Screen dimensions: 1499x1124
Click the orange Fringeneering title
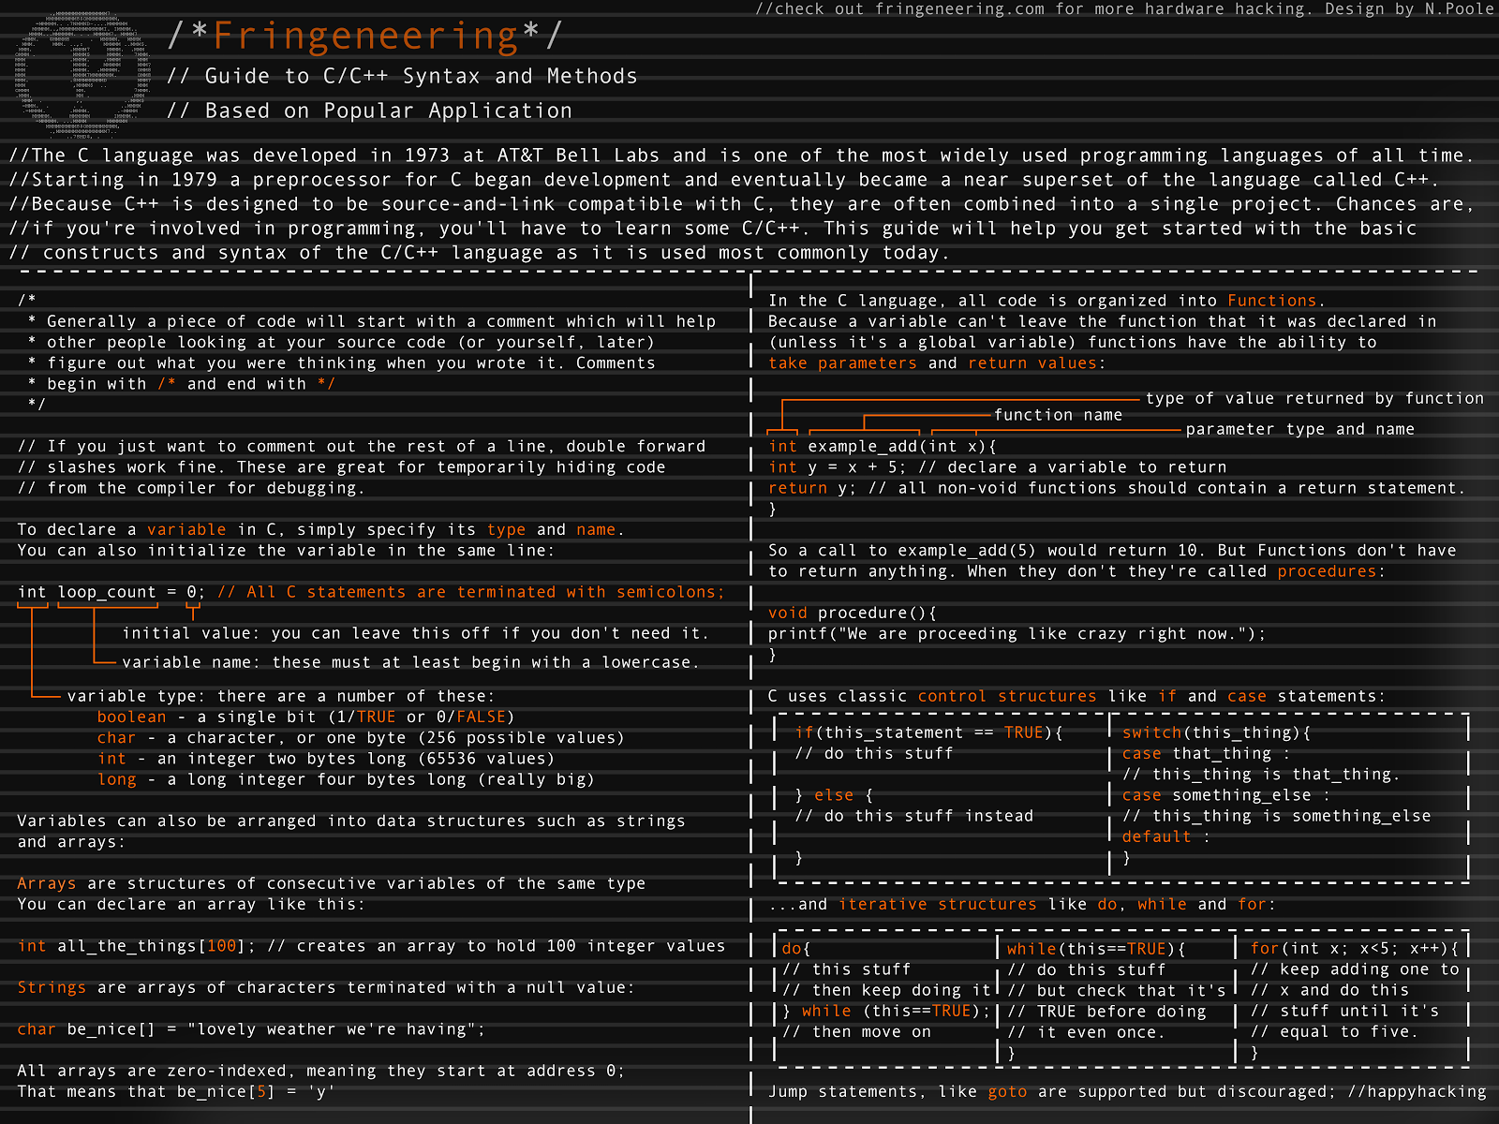(x=365, y=37)
